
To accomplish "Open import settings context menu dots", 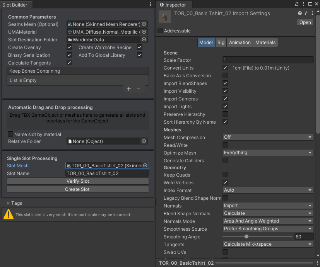I will 312,13.
